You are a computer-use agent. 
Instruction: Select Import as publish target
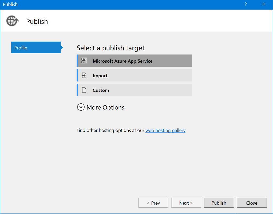(134, 75)
